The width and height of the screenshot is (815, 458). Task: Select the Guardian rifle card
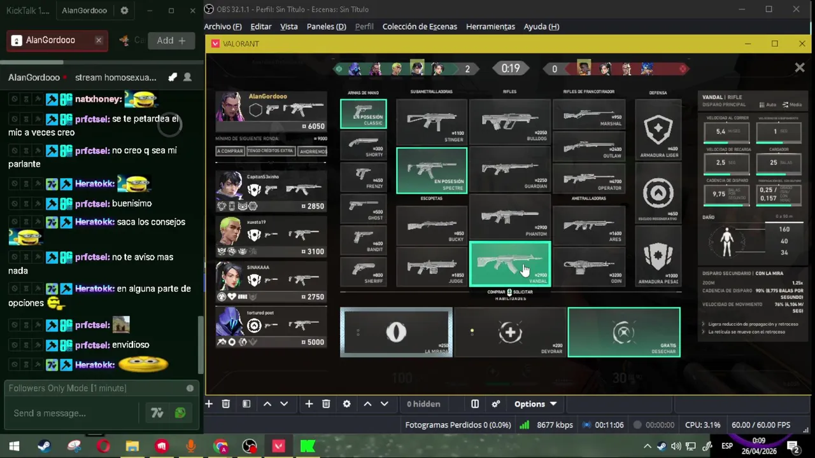(509, 170)
